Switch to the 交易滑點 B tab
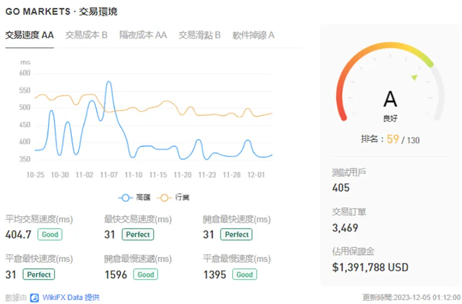 point(199,35)
